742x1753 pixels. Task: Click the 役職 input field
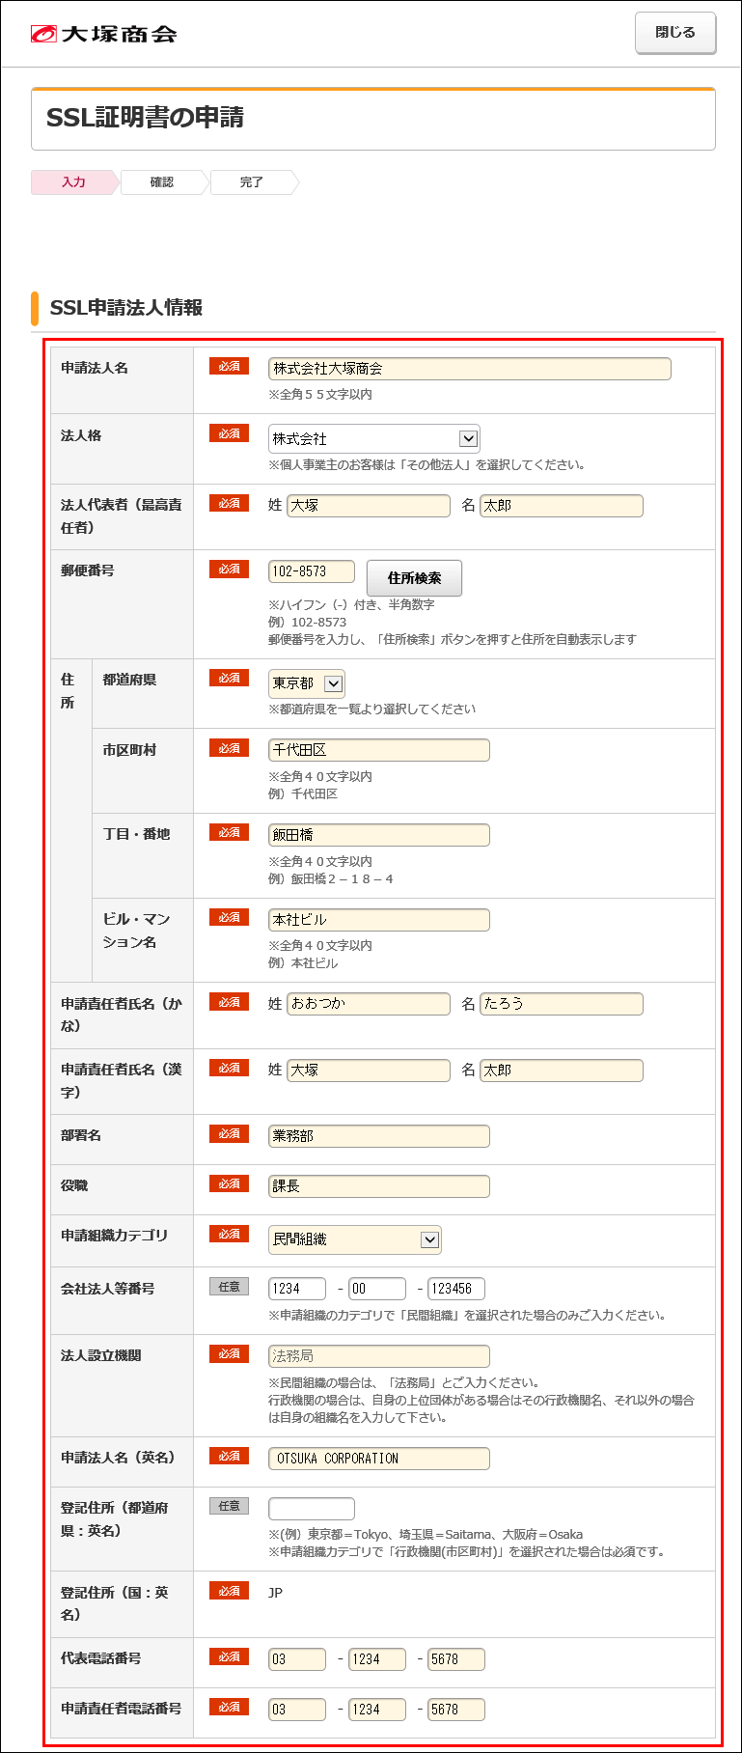pos(379,1186)
